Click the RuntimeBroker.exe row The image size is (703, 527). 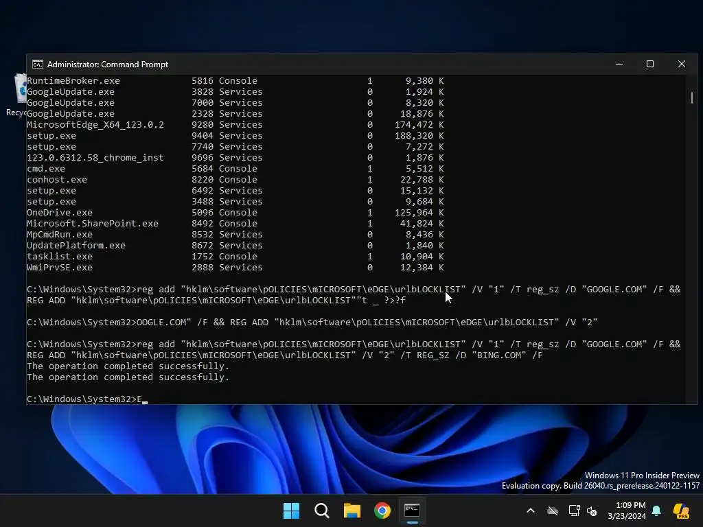coord(235,81)
